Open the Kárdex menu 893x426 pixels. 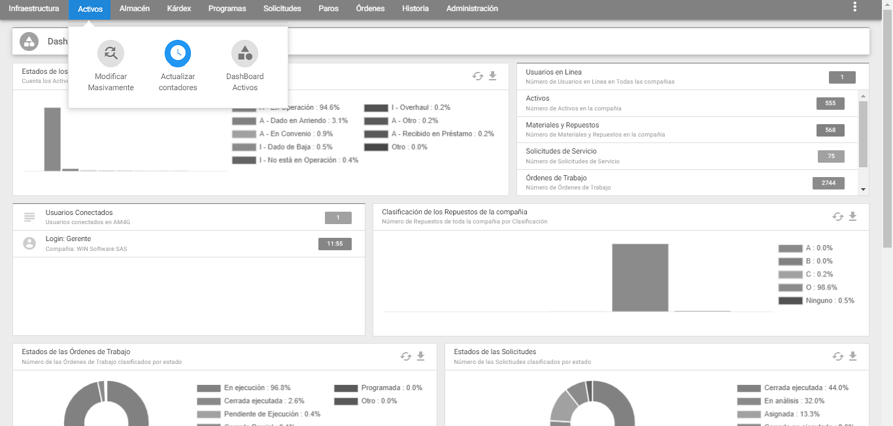tap(179, 8)
